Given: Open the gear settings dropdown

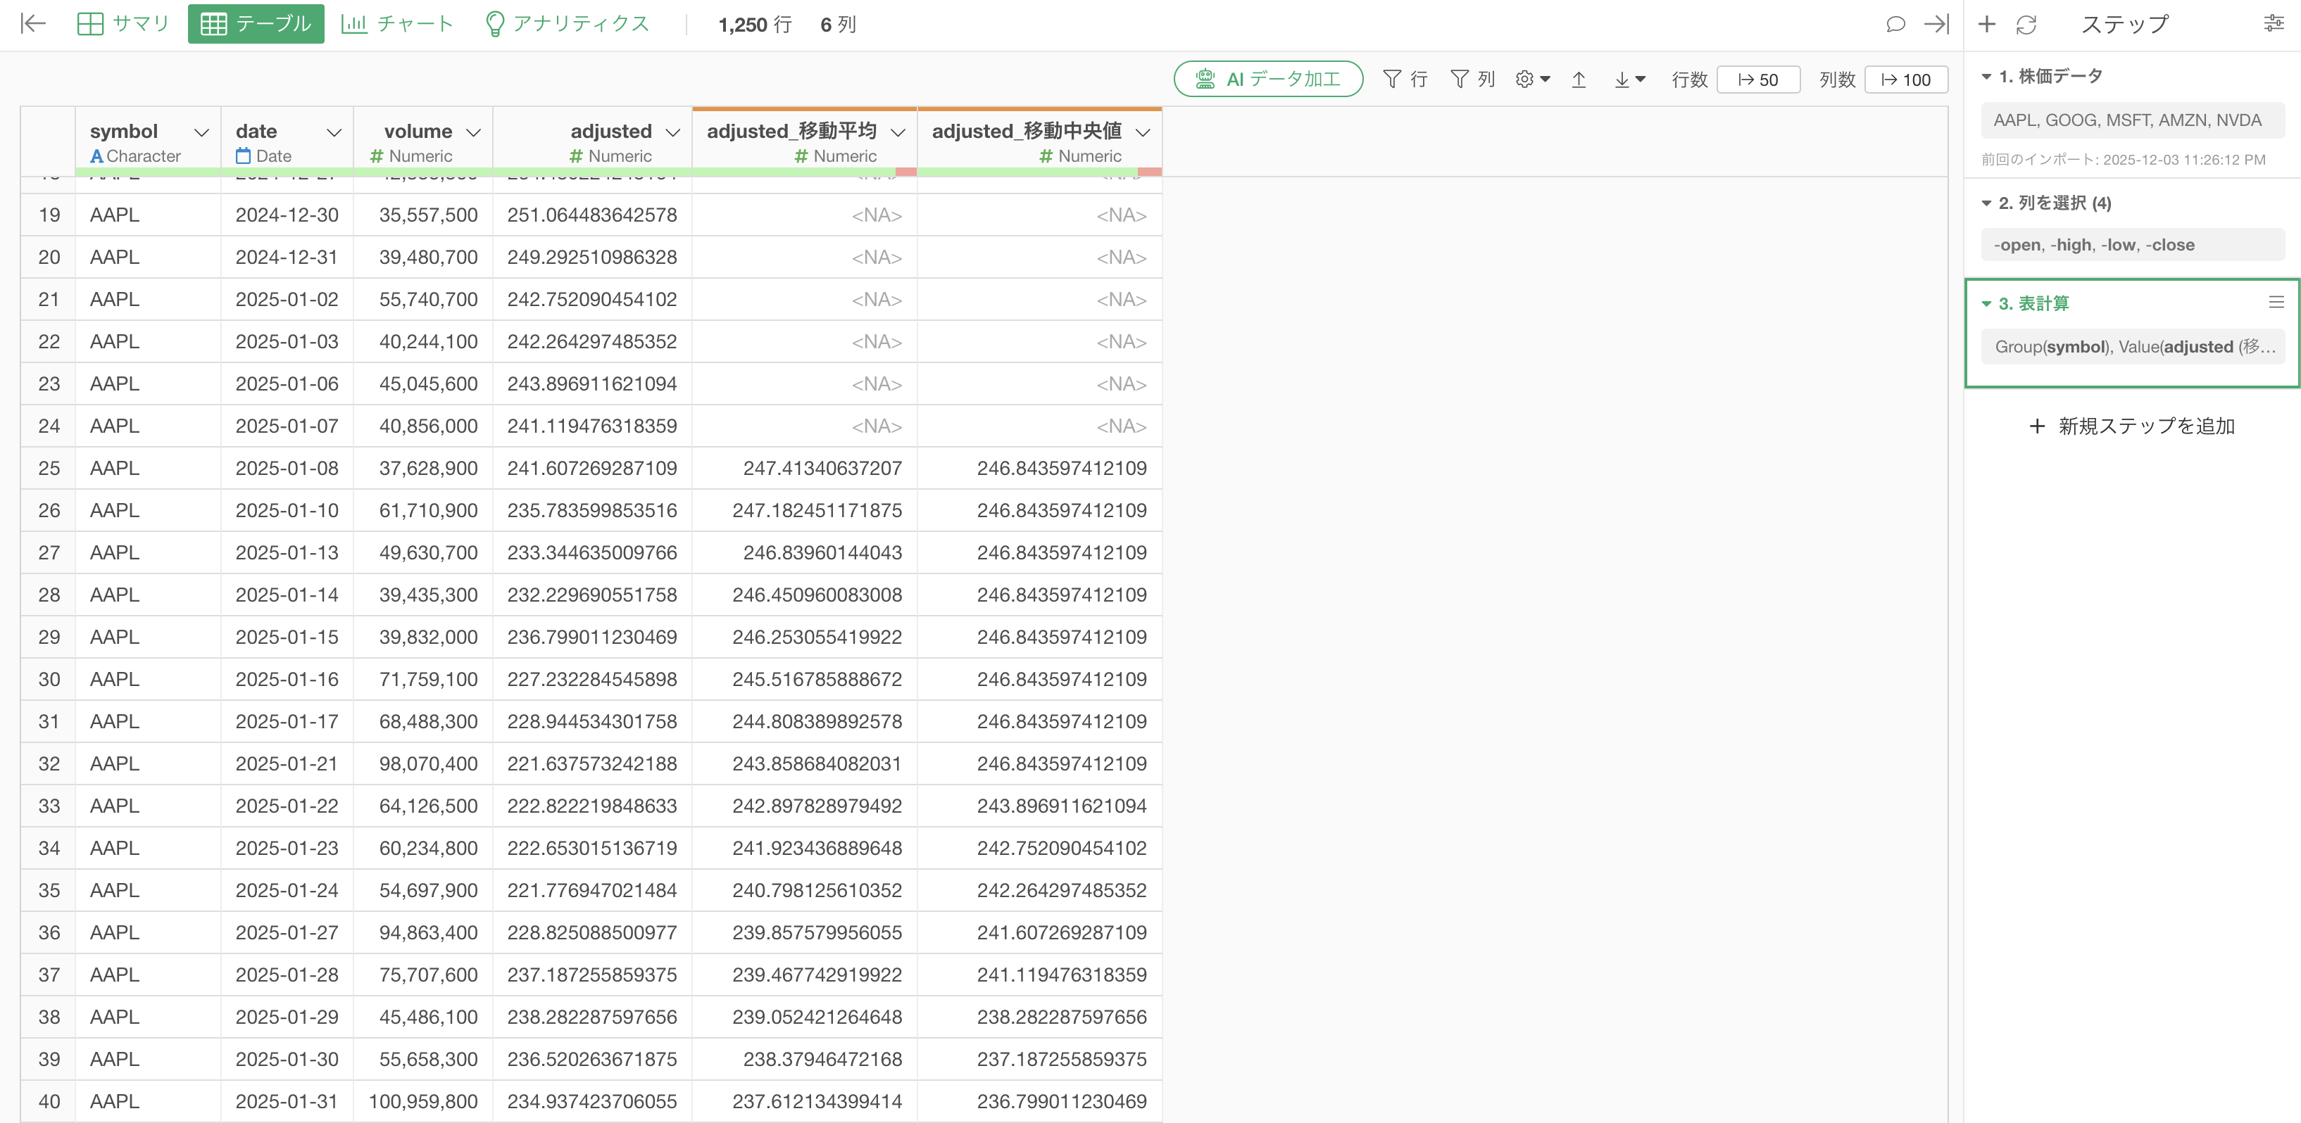Looking at the screenshot, I should pos(1532,80).
